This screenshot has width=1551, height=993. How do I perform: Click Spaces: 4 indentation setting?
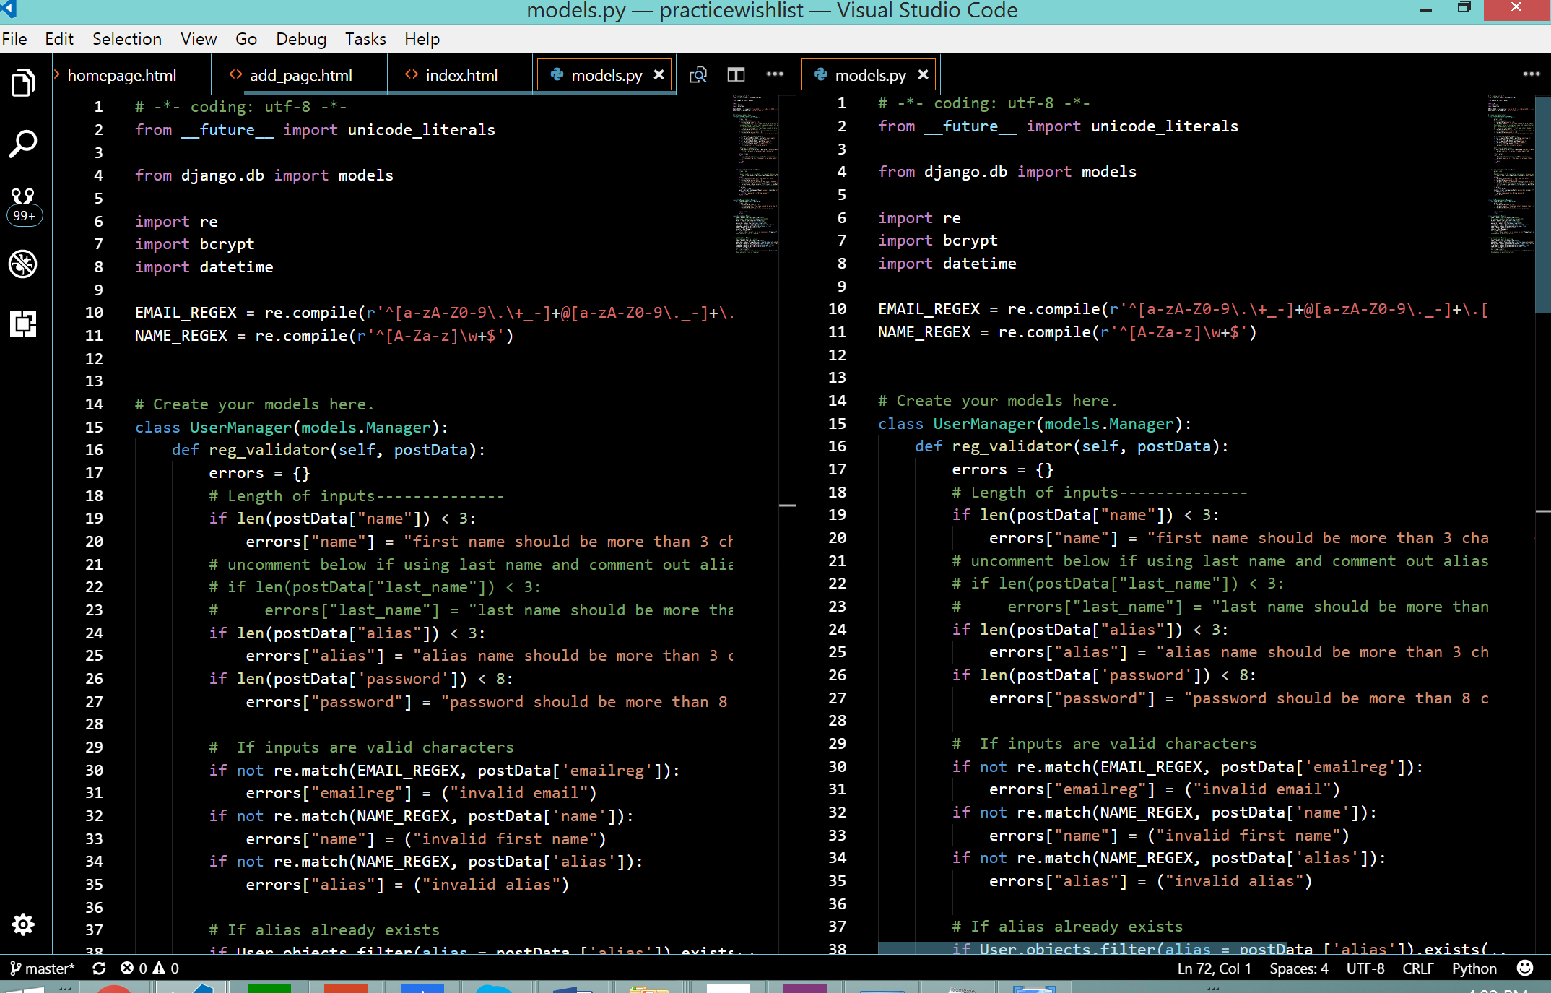pyautogui.click(x=1298, y=968)
